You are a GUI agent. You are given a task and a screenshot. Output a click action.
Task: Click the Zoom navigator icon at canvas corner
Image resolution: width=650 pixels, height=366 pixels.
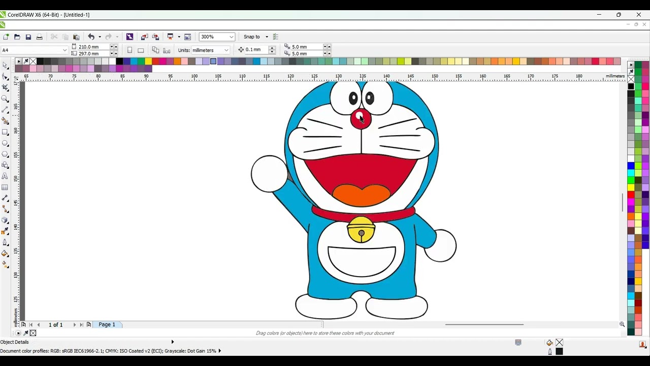click(622, 324)
